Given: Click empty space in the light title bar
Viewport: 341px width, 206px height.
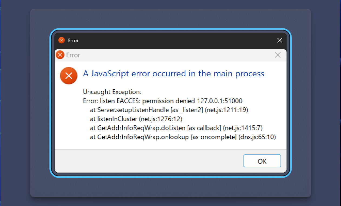Looking at the screenshot, I should coord(176,55).
